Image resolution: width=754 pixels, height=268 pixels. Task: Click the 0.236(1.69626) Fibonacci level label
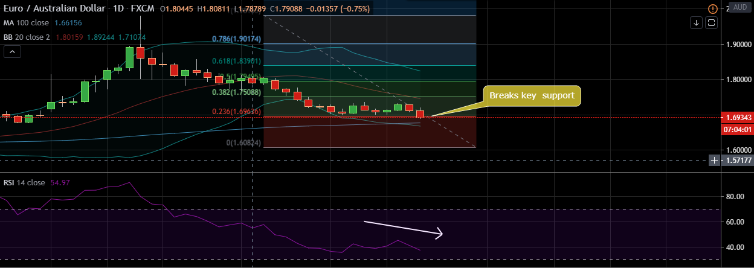tap(236, 112)
